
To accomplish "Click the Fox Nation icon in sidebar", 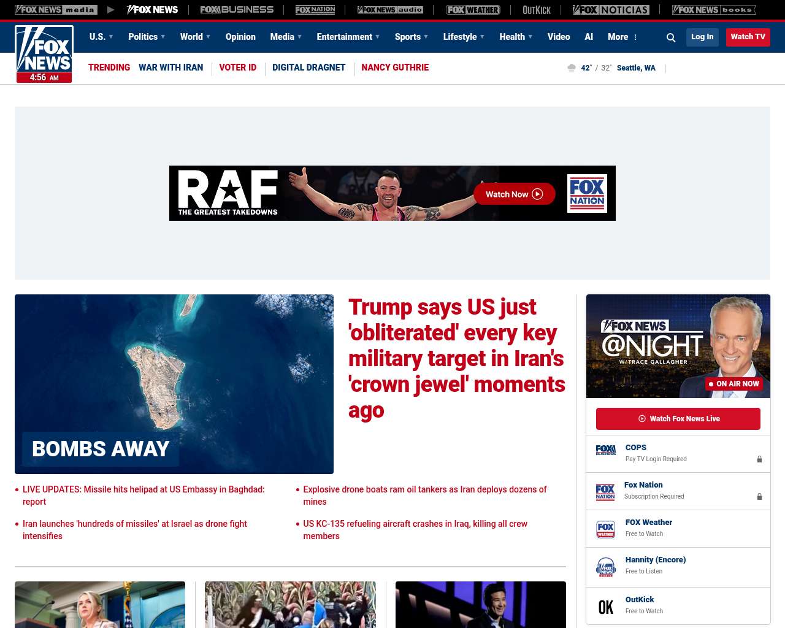I will point(605,492).
